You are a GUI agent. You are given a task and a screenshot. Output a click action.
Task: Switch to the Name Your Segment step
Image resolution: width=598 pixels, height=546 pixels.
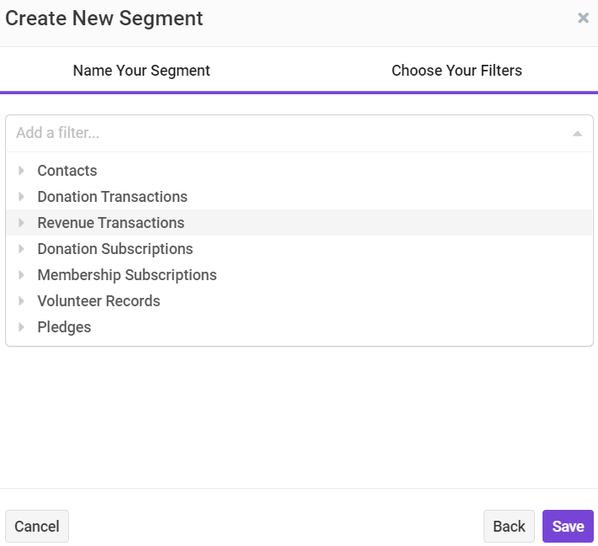pos(141,71)
